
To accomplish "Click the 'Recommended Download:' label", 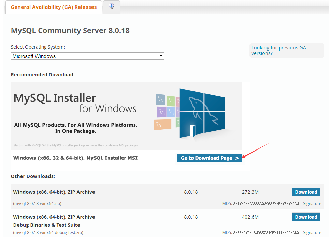I will pyautogui.click(x=43, y=75).
